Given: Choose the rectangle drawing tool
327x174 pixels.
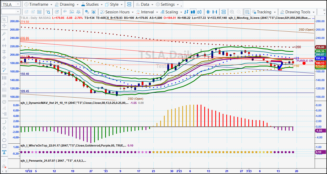Looking at the screenshot, I should tap(4, 146).
